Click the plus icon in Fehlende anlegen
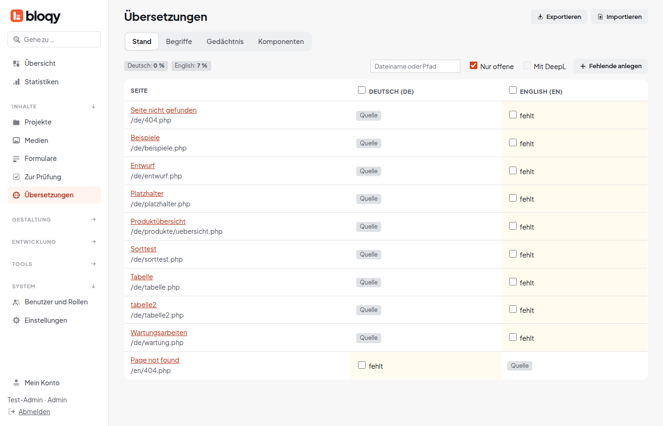The width and height of the screenshot is (663, 426). coord(583,66)
